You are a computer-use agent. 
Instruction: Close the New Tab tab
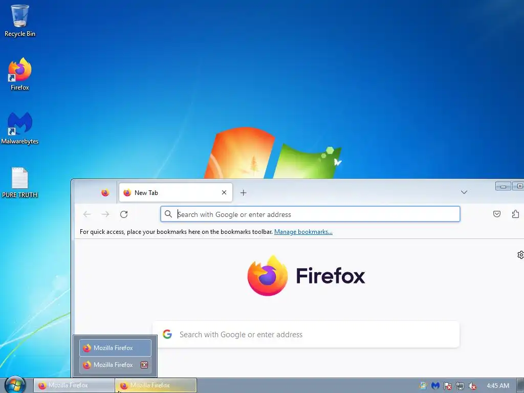coord(224,192)
